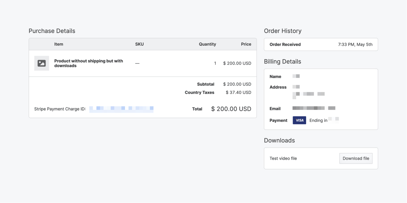Click the 7:33 PM, May 5th timestamp
The width and height of the screenshot is (407, 203).
pyautogui.click(x=355, y=45)
